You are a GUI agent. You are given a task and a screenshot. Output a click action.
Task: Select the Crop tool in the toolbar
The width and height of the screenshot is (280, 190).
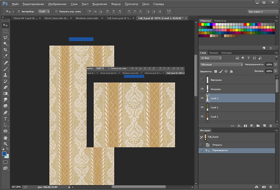coord(6,50)
